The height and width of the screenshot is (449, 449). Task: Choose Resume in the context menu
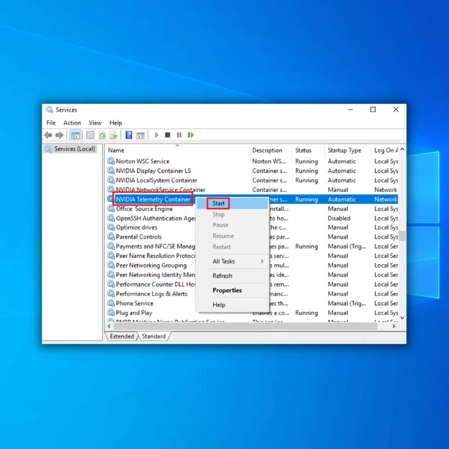232,236
